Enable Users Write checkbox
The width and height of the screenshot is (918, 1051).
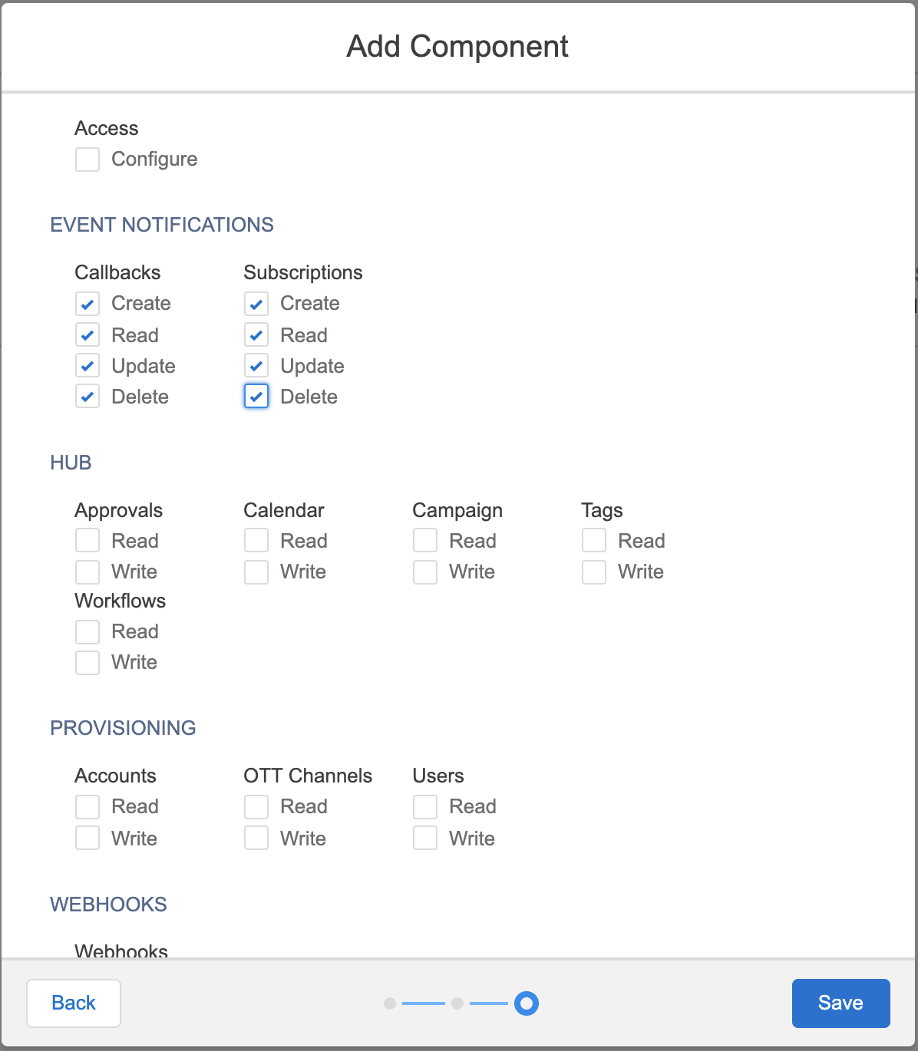(425, 838)
